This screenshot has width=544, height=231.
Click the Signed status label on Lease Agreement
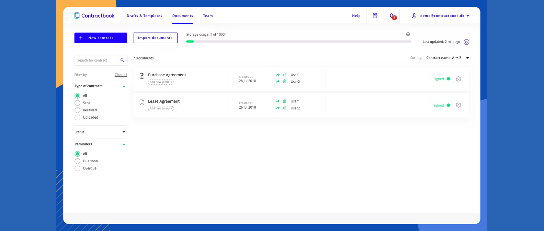tap(439, 105)
